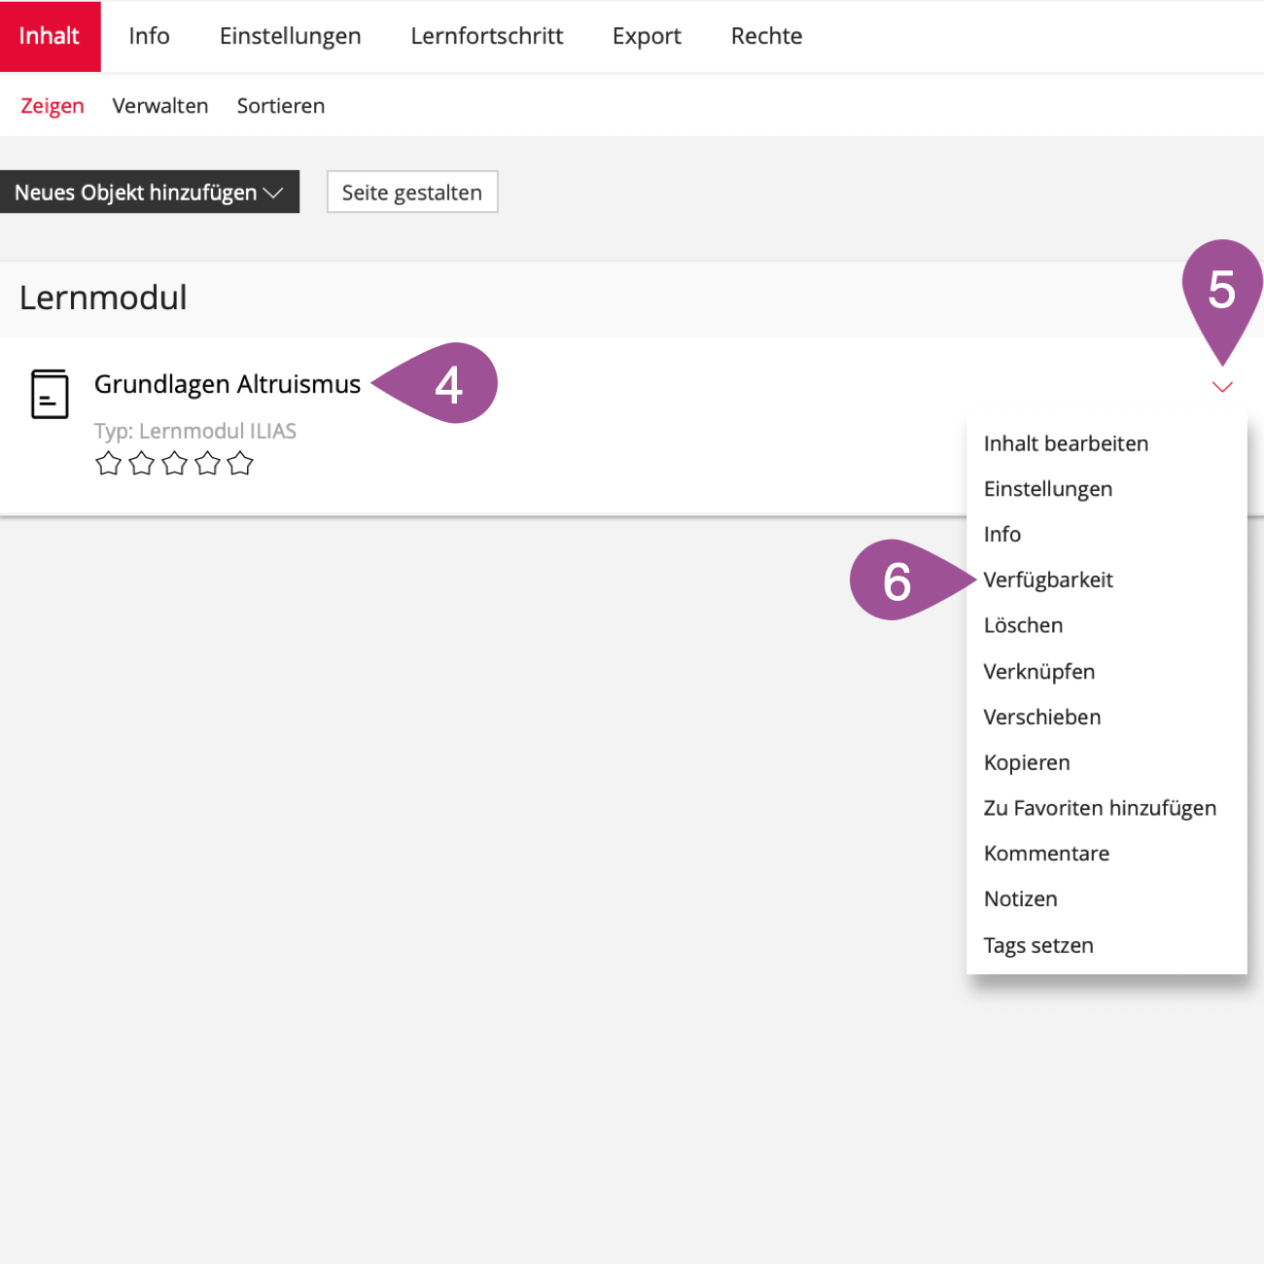Switch to the Einstellungen tab
Screen dimensions: 1264x1264
coord(290,36)
